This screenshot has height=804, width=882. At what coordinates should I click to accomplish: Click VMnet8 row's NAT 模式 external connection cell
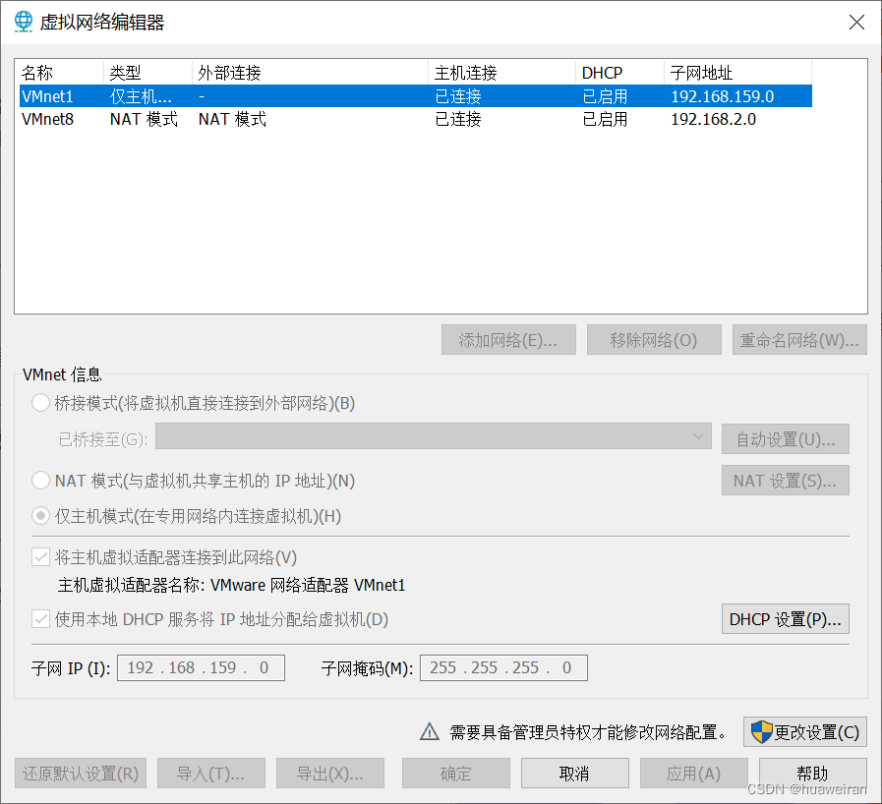(x=232, y=119)
